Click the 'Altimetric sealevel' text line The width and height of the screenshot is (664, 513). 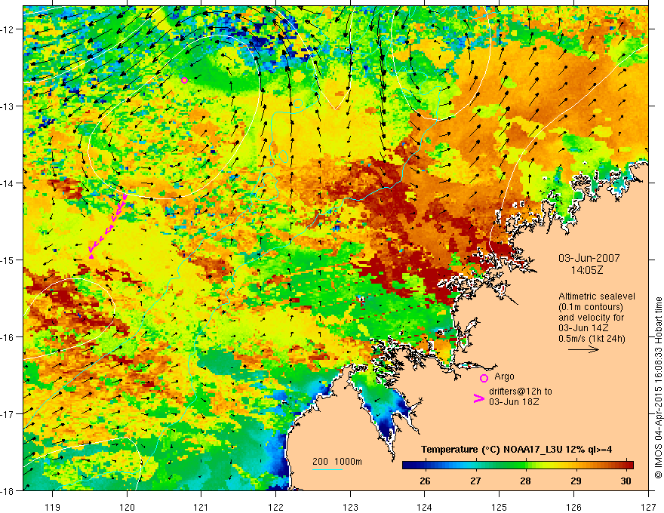tap(597, 296)
